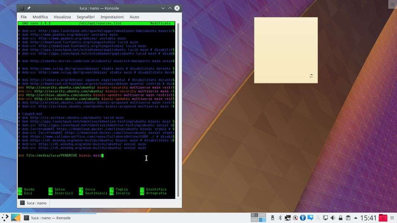Click the red folder icon in panel
Image resolution: width=397 pixels, height=223 pixels.
click(x=383, y=218)
